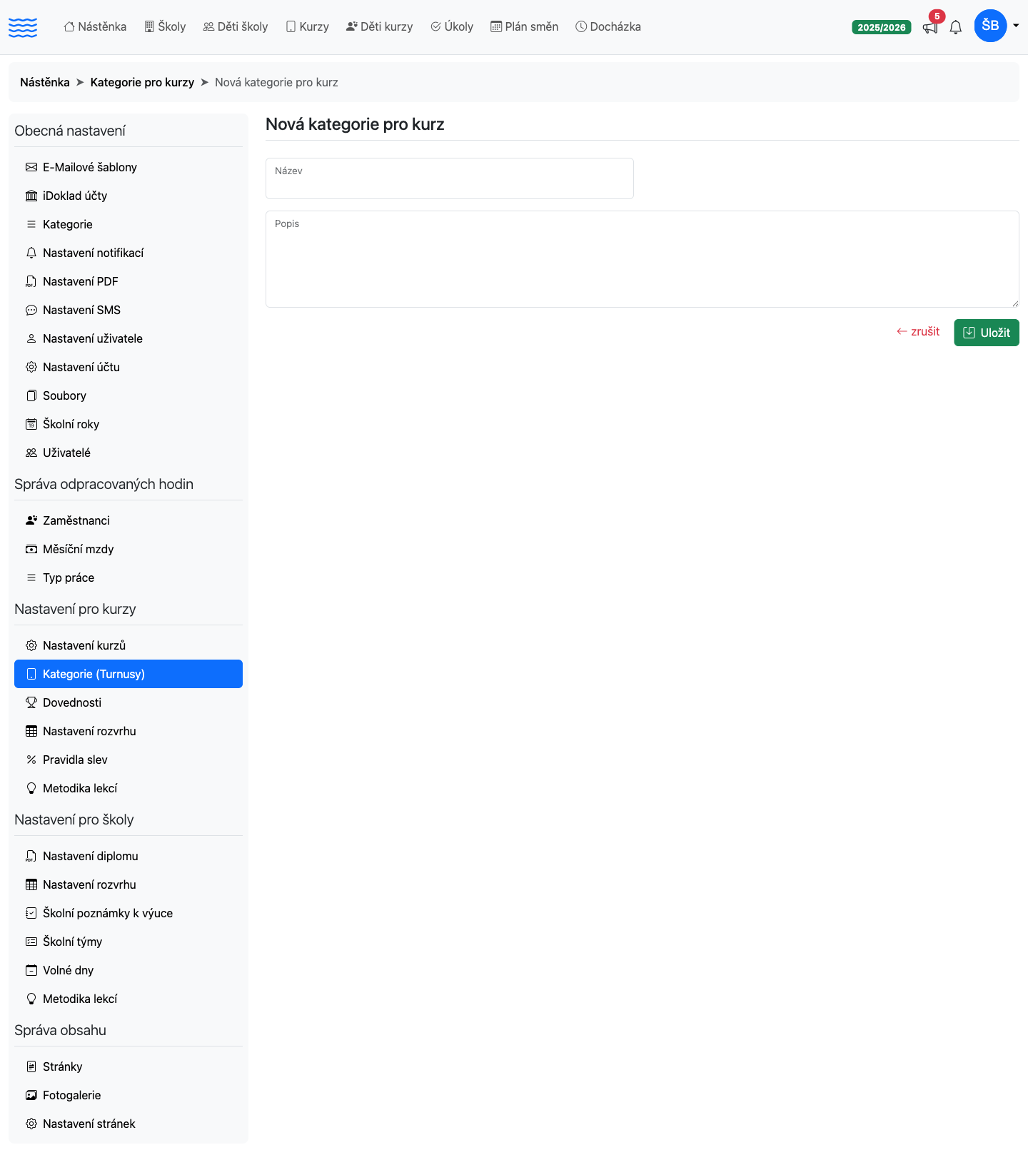The image size is (1028, 1155).
Task: Save with the green Uložit button
Action: (x=987, y=333)
